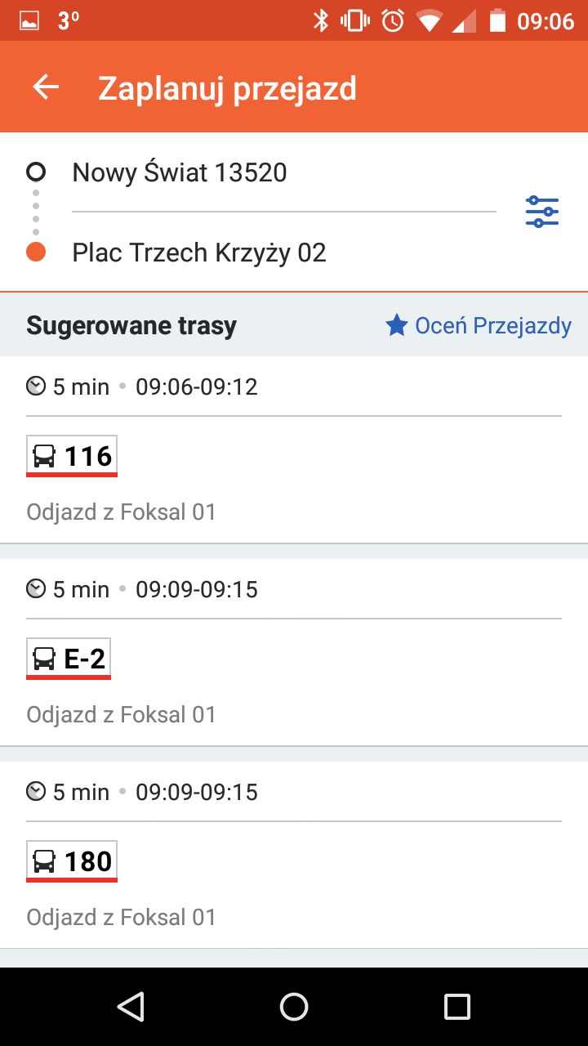Tap the hollow origin marker circle
This screenshot has width=588, height=1046.
35,172
